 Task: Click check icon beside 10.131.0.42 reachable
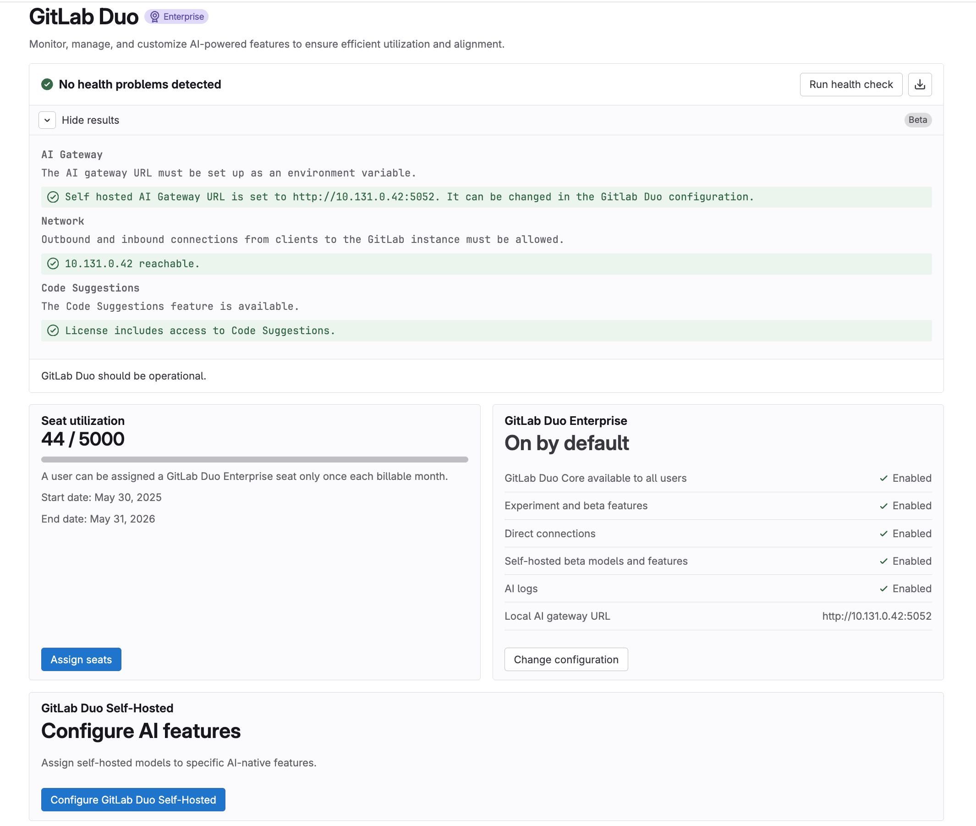53,264
